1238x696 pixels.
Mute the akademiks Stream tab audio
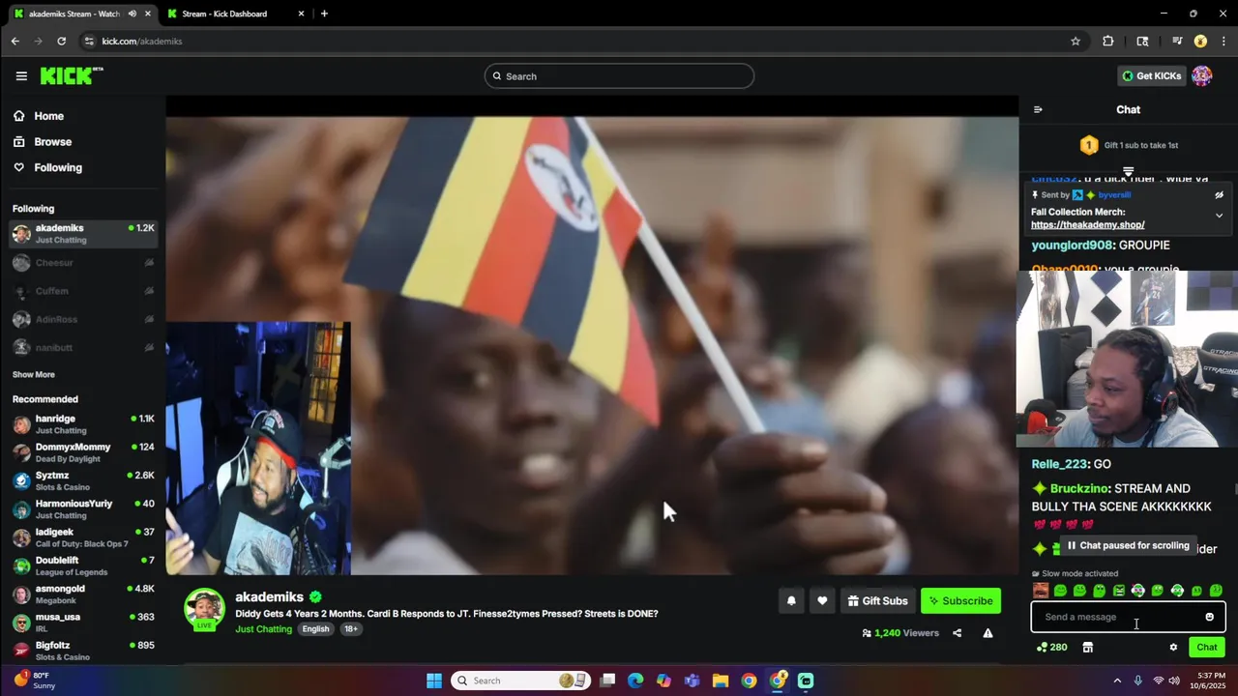[x=133, y=14]
